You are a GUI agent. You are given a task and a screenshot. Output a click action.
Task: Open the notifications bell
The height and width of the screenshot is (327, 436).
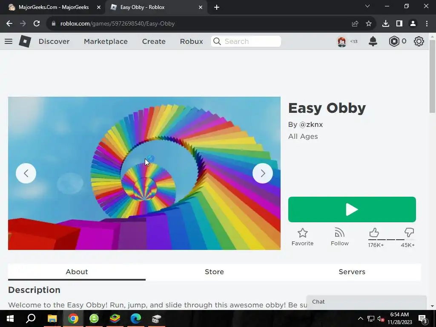[373, 41]
